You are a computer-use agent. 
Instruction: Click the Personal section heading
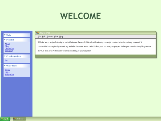pyautogui.click(x=10, y=40)
